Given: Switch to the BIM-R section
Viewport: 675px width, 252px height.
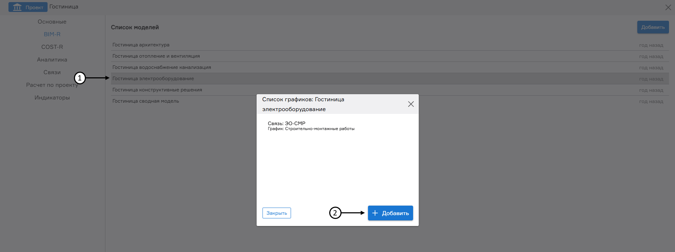Looking at the screenshot, I should point(52,34).
